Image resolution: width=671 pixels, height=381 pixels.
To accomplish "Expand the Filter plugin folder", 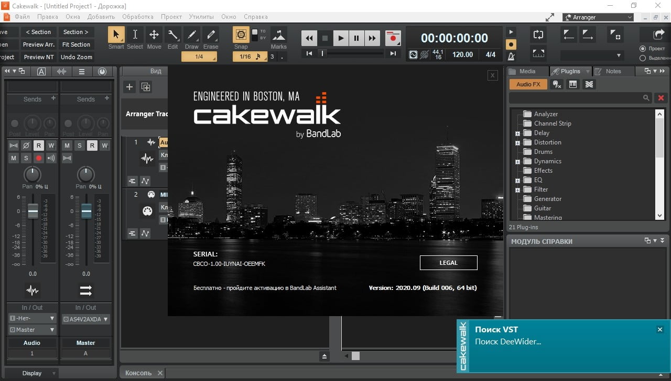I will tap(517, 189).
